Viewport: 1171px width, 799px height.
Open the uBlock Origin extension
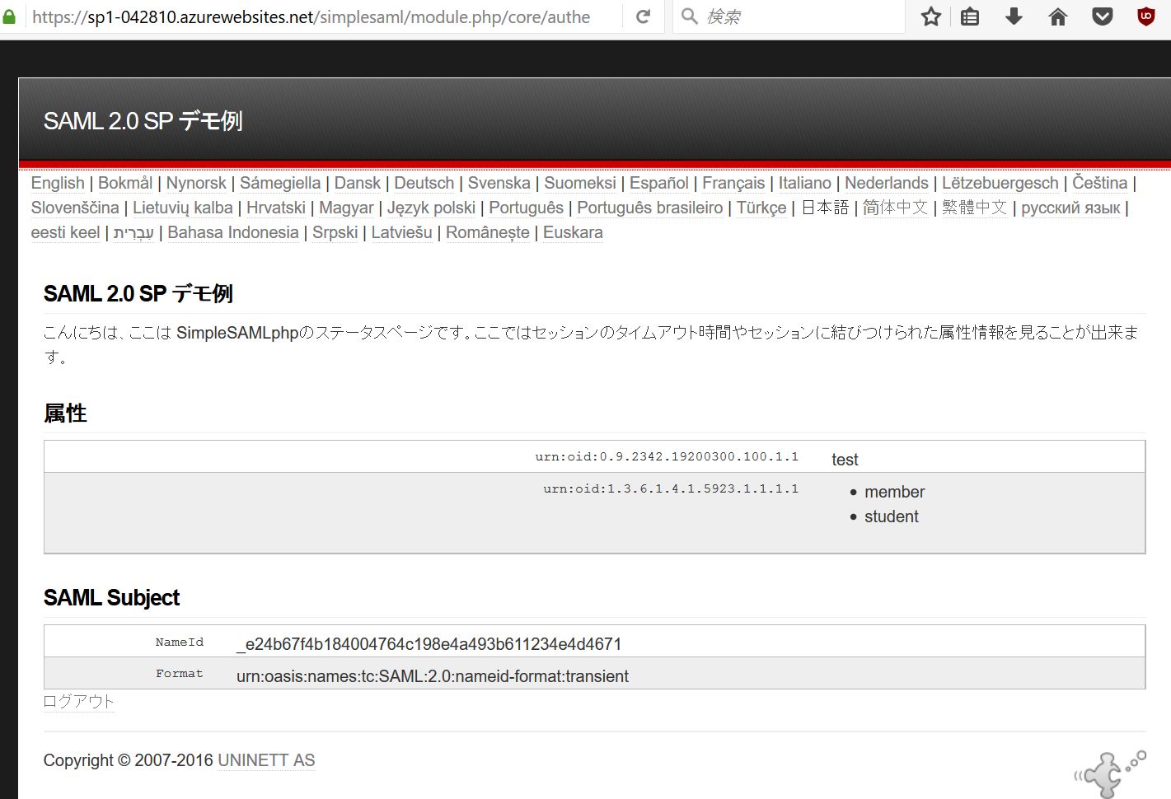tap(1145, 16)
